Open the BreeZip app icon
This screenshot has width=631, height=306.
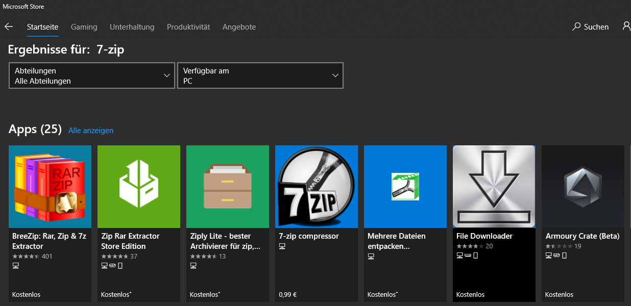(x=50, y=187)
